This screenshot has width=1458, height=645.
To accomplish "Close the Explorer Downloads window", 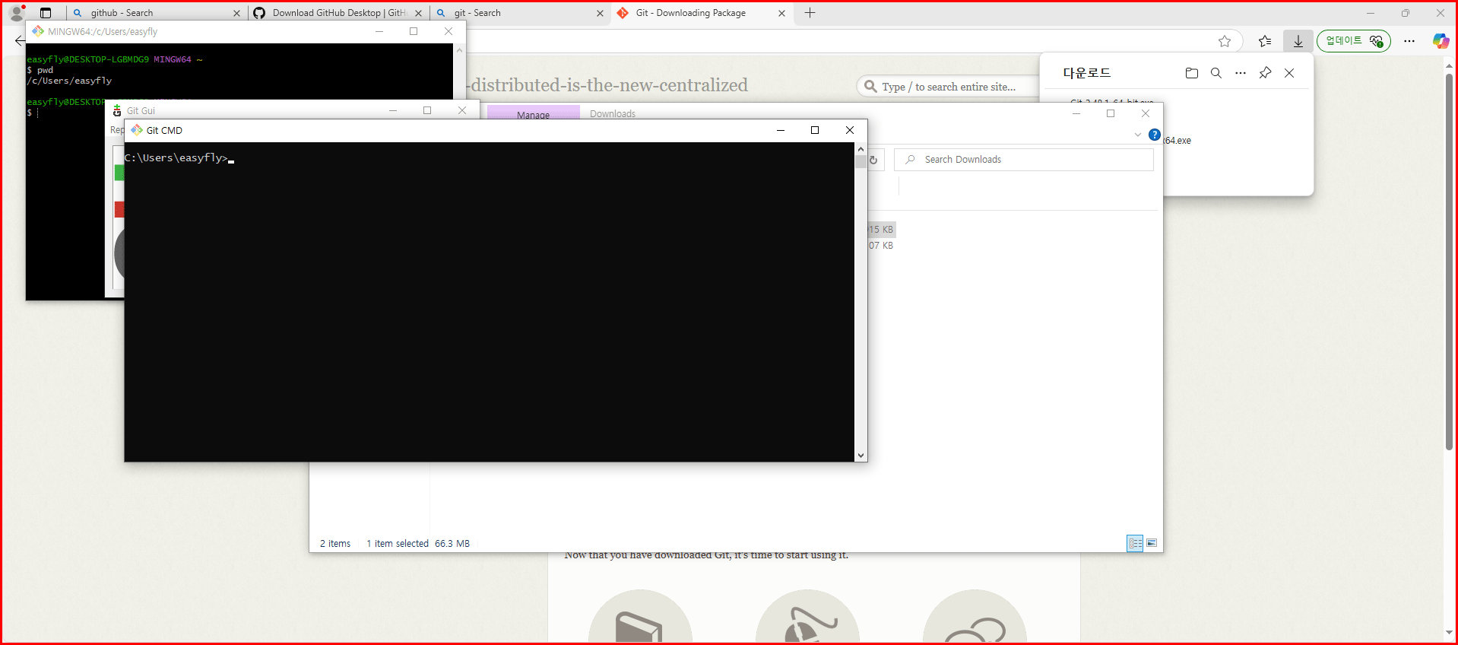I will coord(1146,113).
